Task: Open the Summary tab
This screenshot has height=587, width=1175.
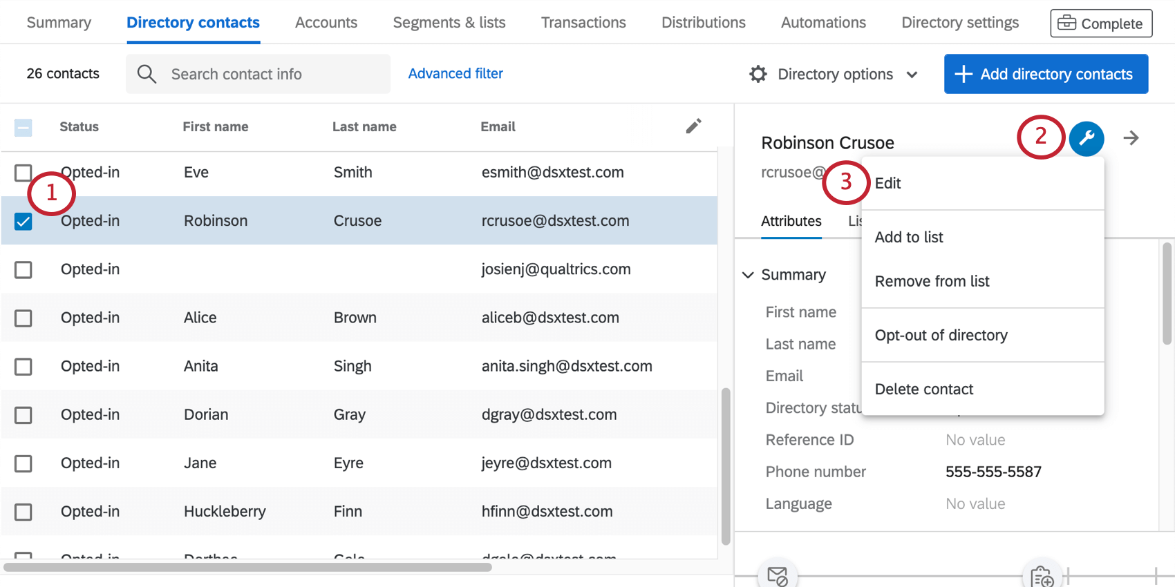Action: (x=59, y=23)
